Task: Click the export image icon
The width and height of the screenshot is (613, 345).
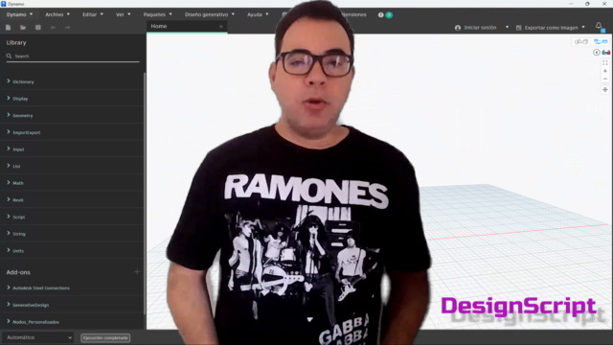Action: [519, 28]
